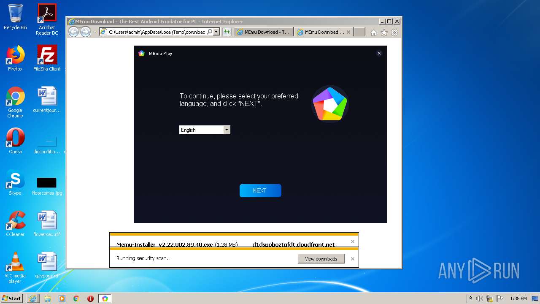Open Favorites star icon
This screenshot has height=304, width=540.
(x=384, y=33)
